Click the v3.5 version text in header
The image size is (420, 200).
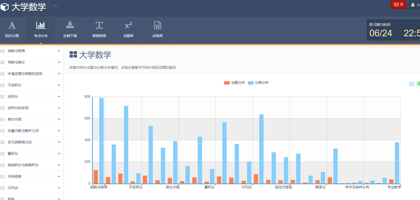55,6
